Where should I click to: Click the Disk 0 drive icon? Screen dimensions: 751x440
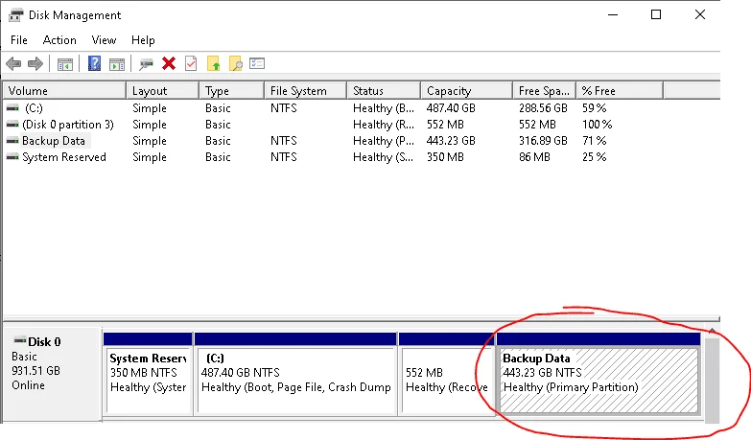pyautogui.click(x=19, y=340)
